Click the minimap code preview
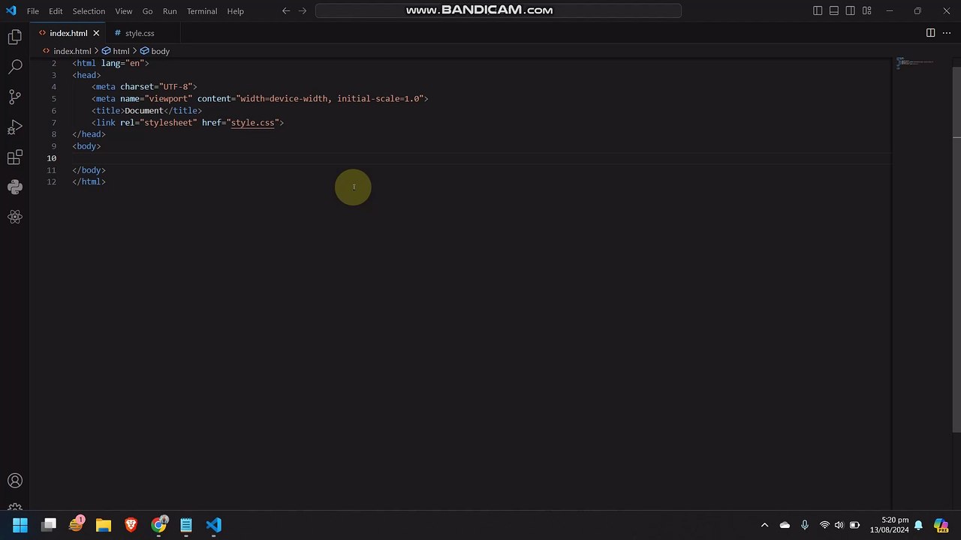961x540 pixels. (x=914, y=62)
